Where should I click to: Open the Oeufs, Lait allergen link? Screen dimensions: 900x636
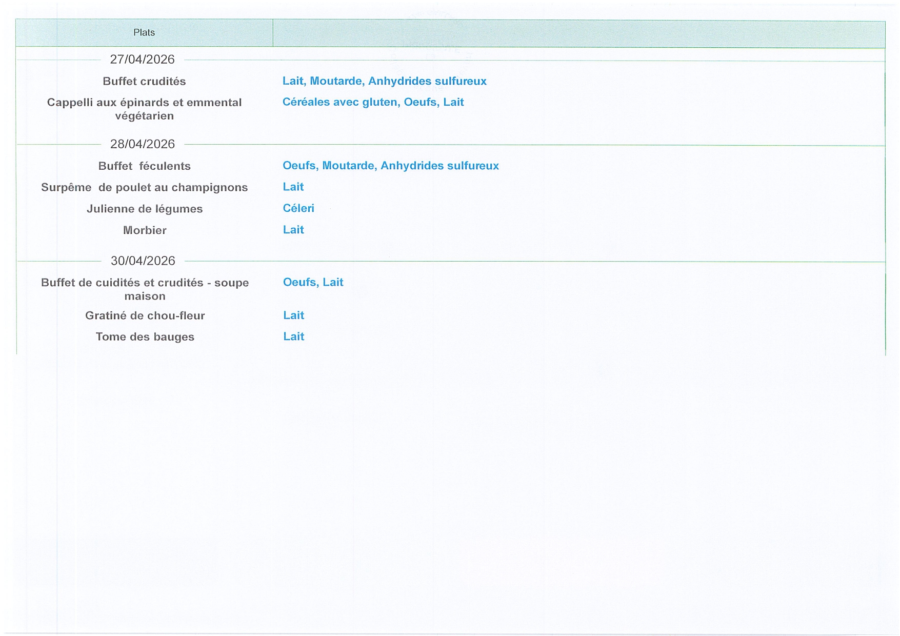[x=313, y=282]
